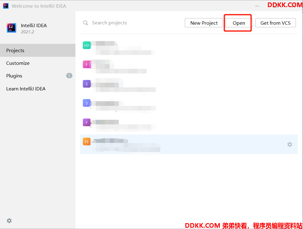Click the Open button
The width and height of the screenshot is (303, 229).
[239, 23]
